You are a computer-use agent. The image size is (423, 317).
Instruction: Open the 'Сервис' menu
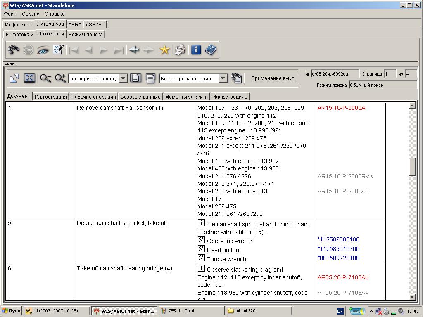coord(31,14)
